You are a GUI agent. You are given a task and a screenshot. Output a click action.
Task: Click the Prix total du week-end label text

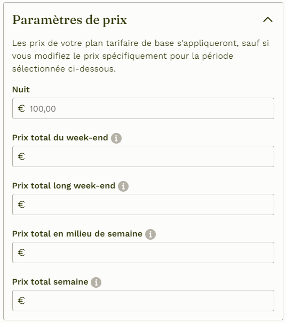click(60, 138)
